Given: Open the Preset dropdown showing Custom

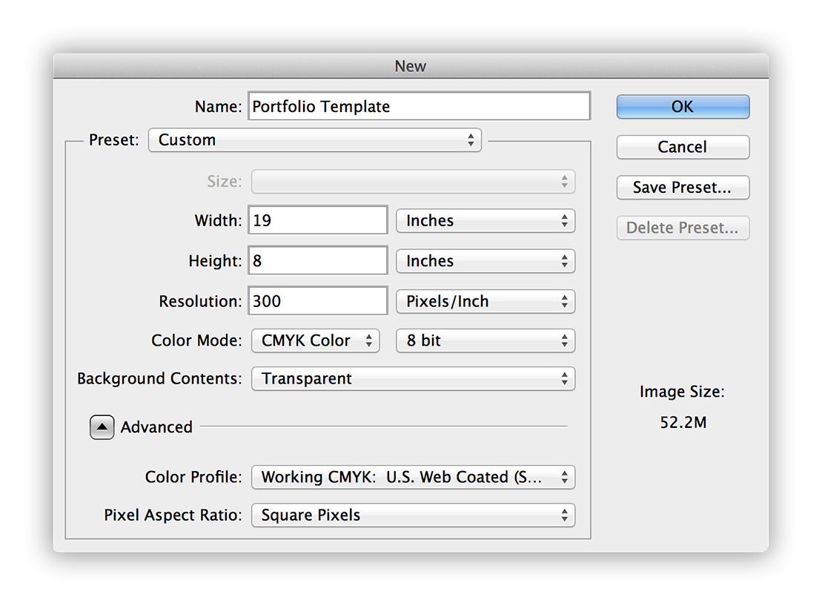Looking at the screenshot, I should pyautogui.click(x=314, y=139).
